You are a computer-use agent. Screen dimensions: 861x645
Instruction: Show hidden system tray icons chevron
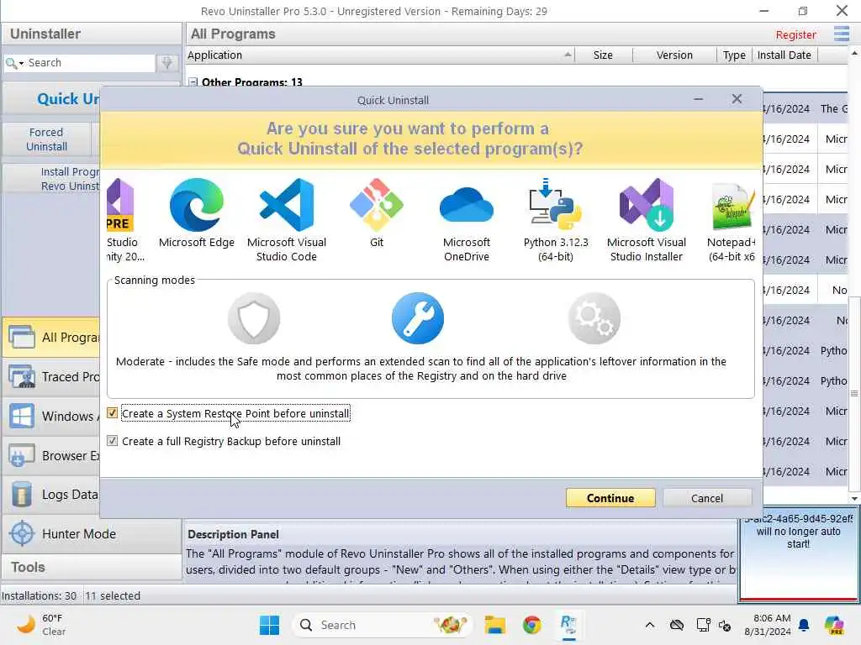point(650,625)
